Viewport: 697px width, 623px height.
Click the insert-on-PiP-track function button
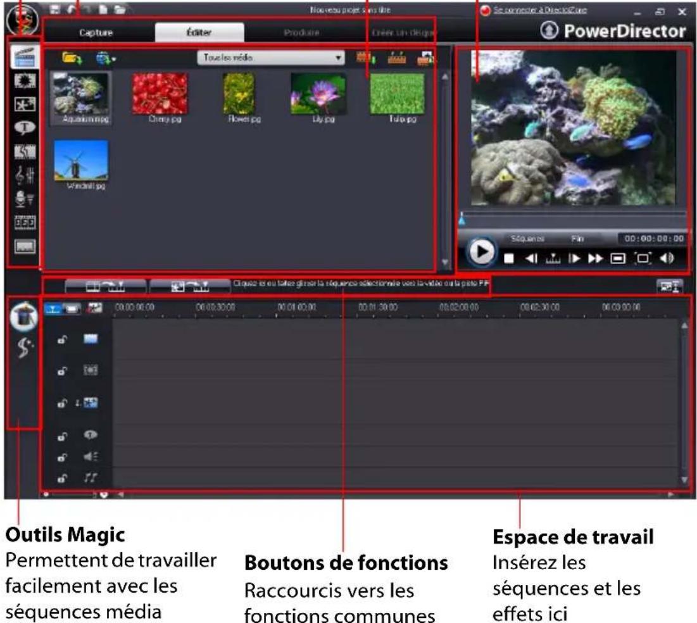tap(190, 286)
